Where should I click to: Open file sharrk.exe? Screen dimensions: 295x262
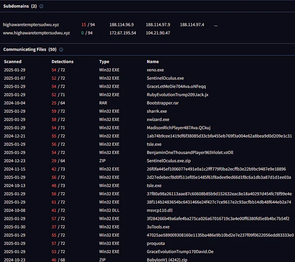[157, 111]
